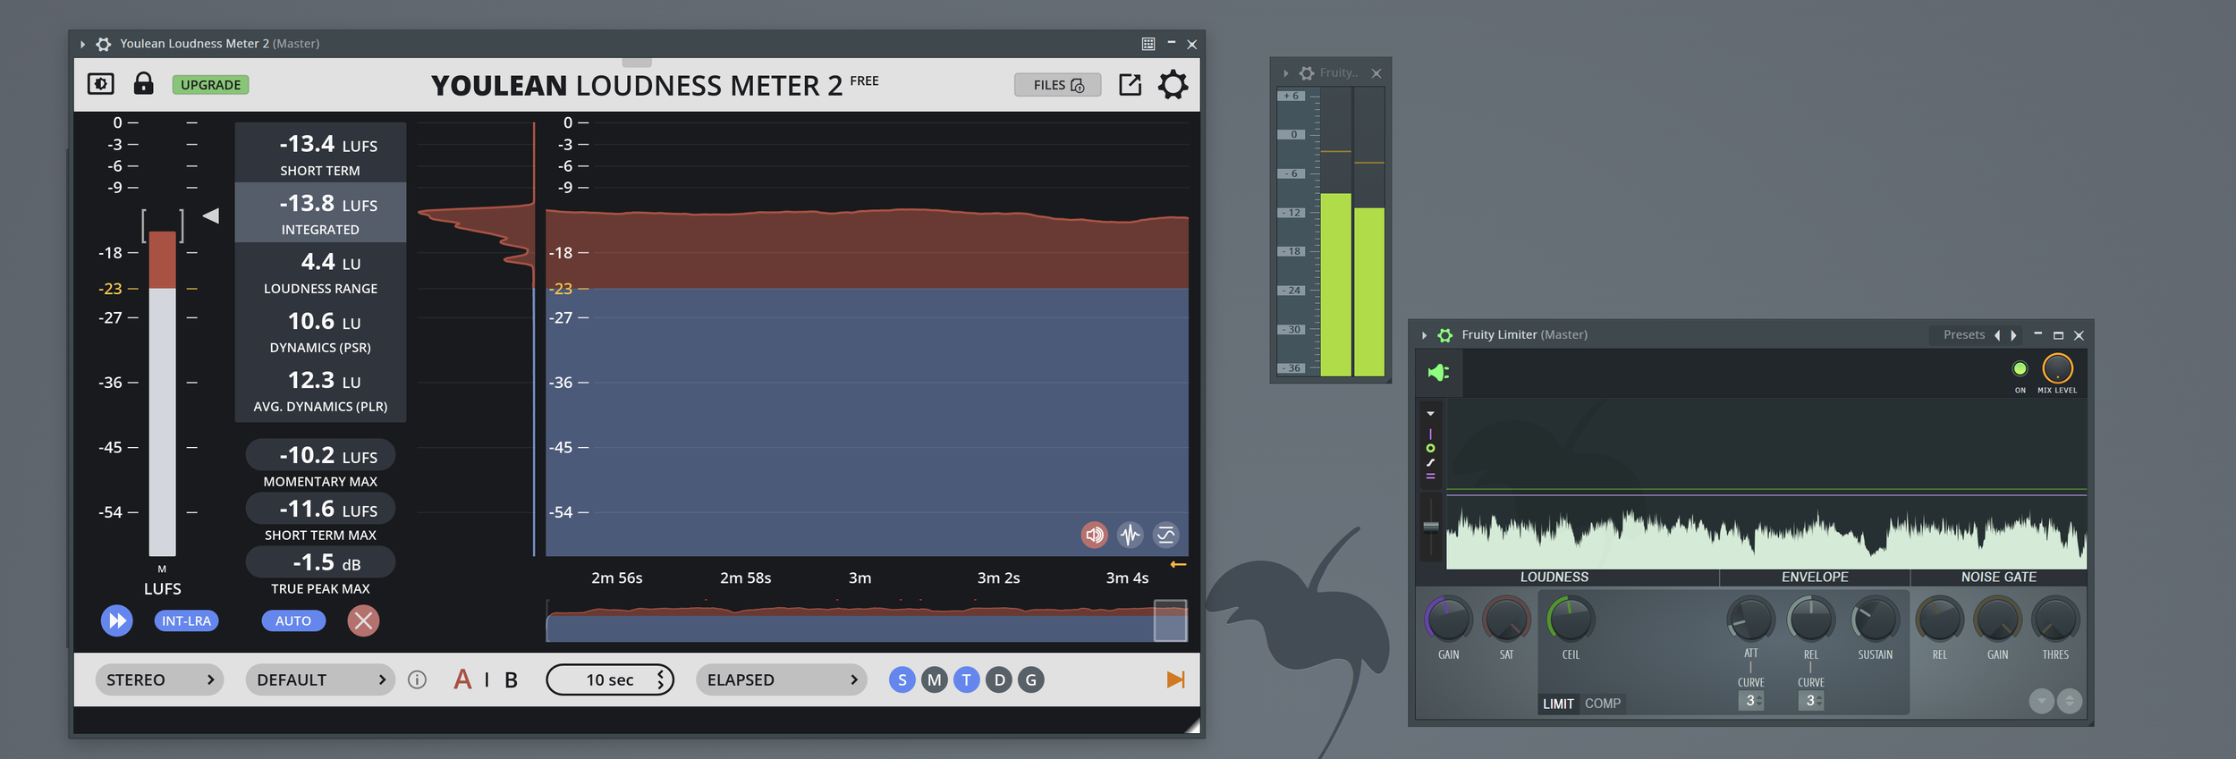
Task: Toggle the Fruity Limiter ON switch
Action: pyautogui.click(x=2020, y=368)
